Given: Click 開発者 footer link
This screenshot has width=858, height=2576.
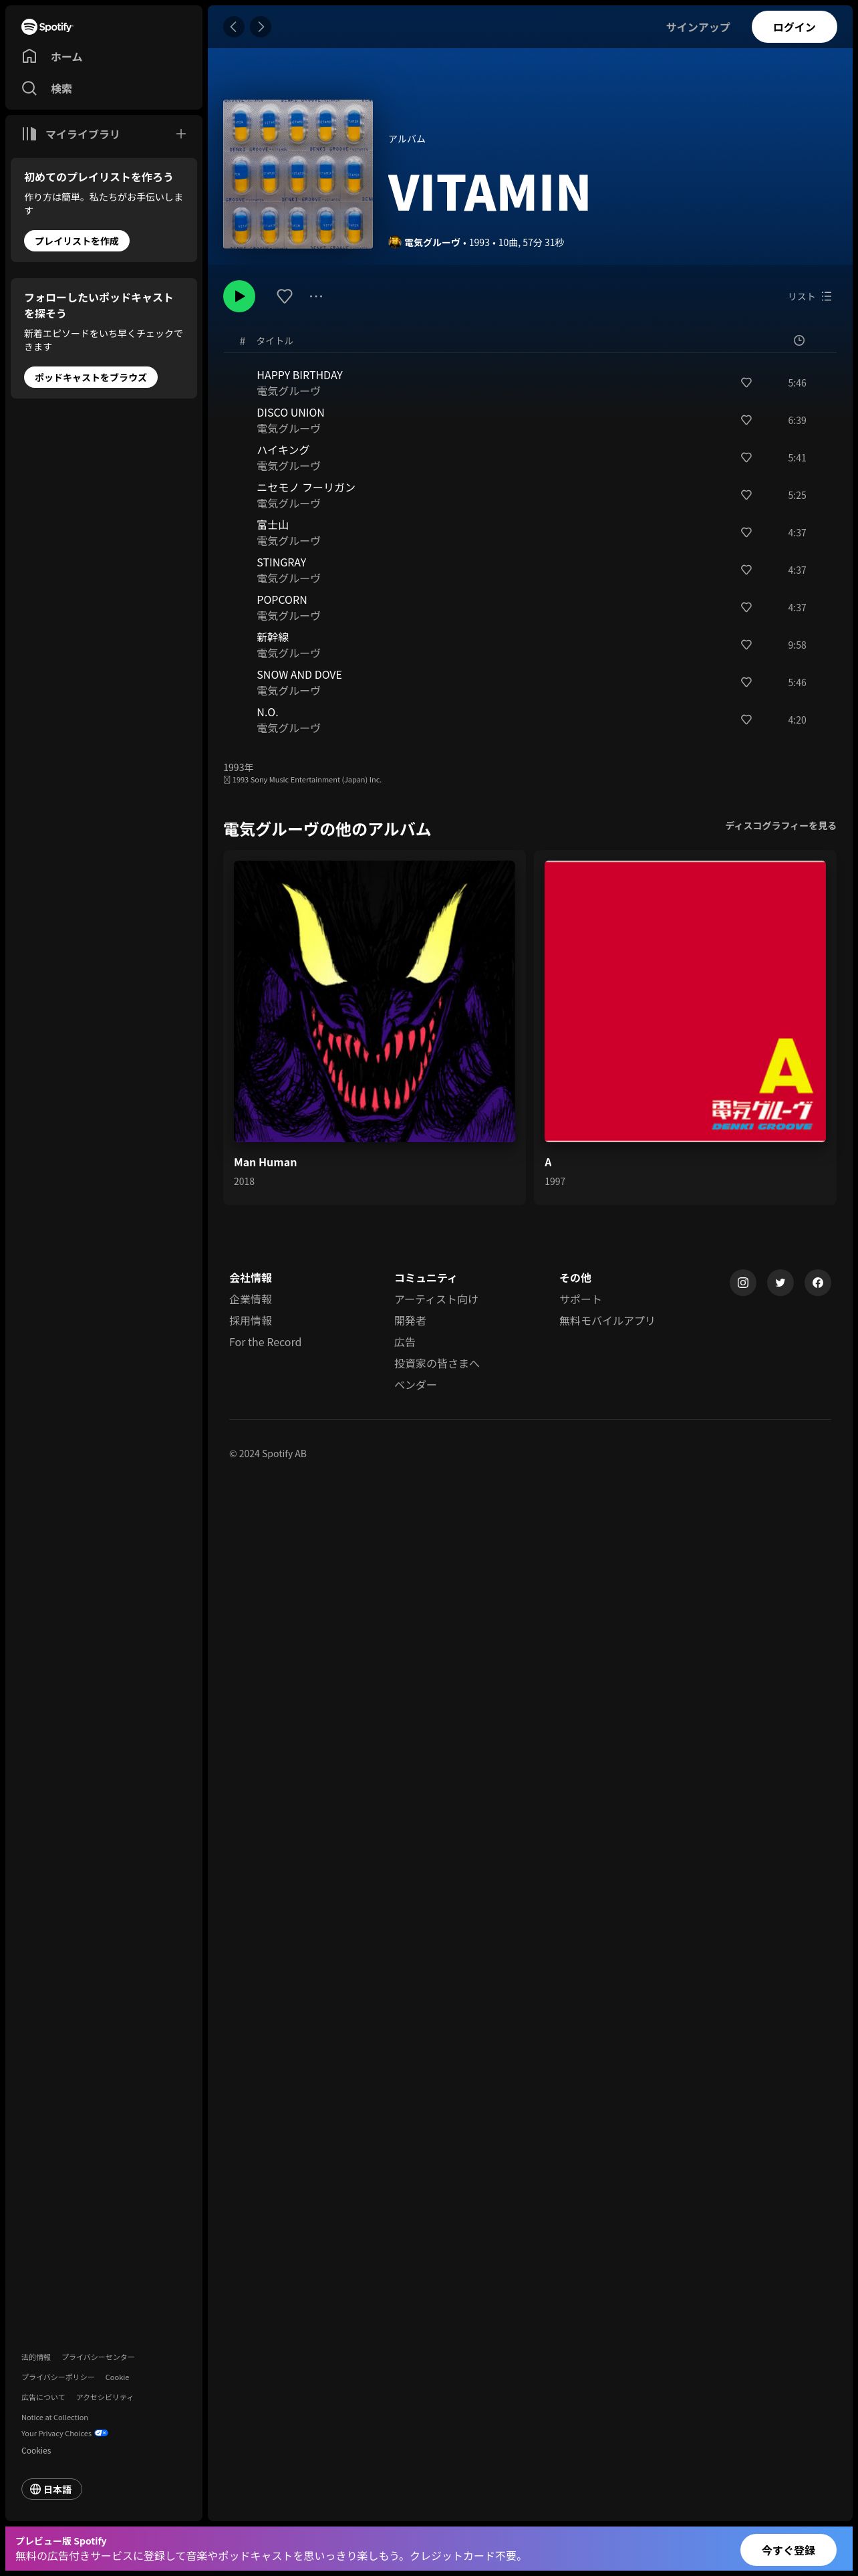Looking at the screenshot, I should pyautogui.click(x=410, y=1321).
